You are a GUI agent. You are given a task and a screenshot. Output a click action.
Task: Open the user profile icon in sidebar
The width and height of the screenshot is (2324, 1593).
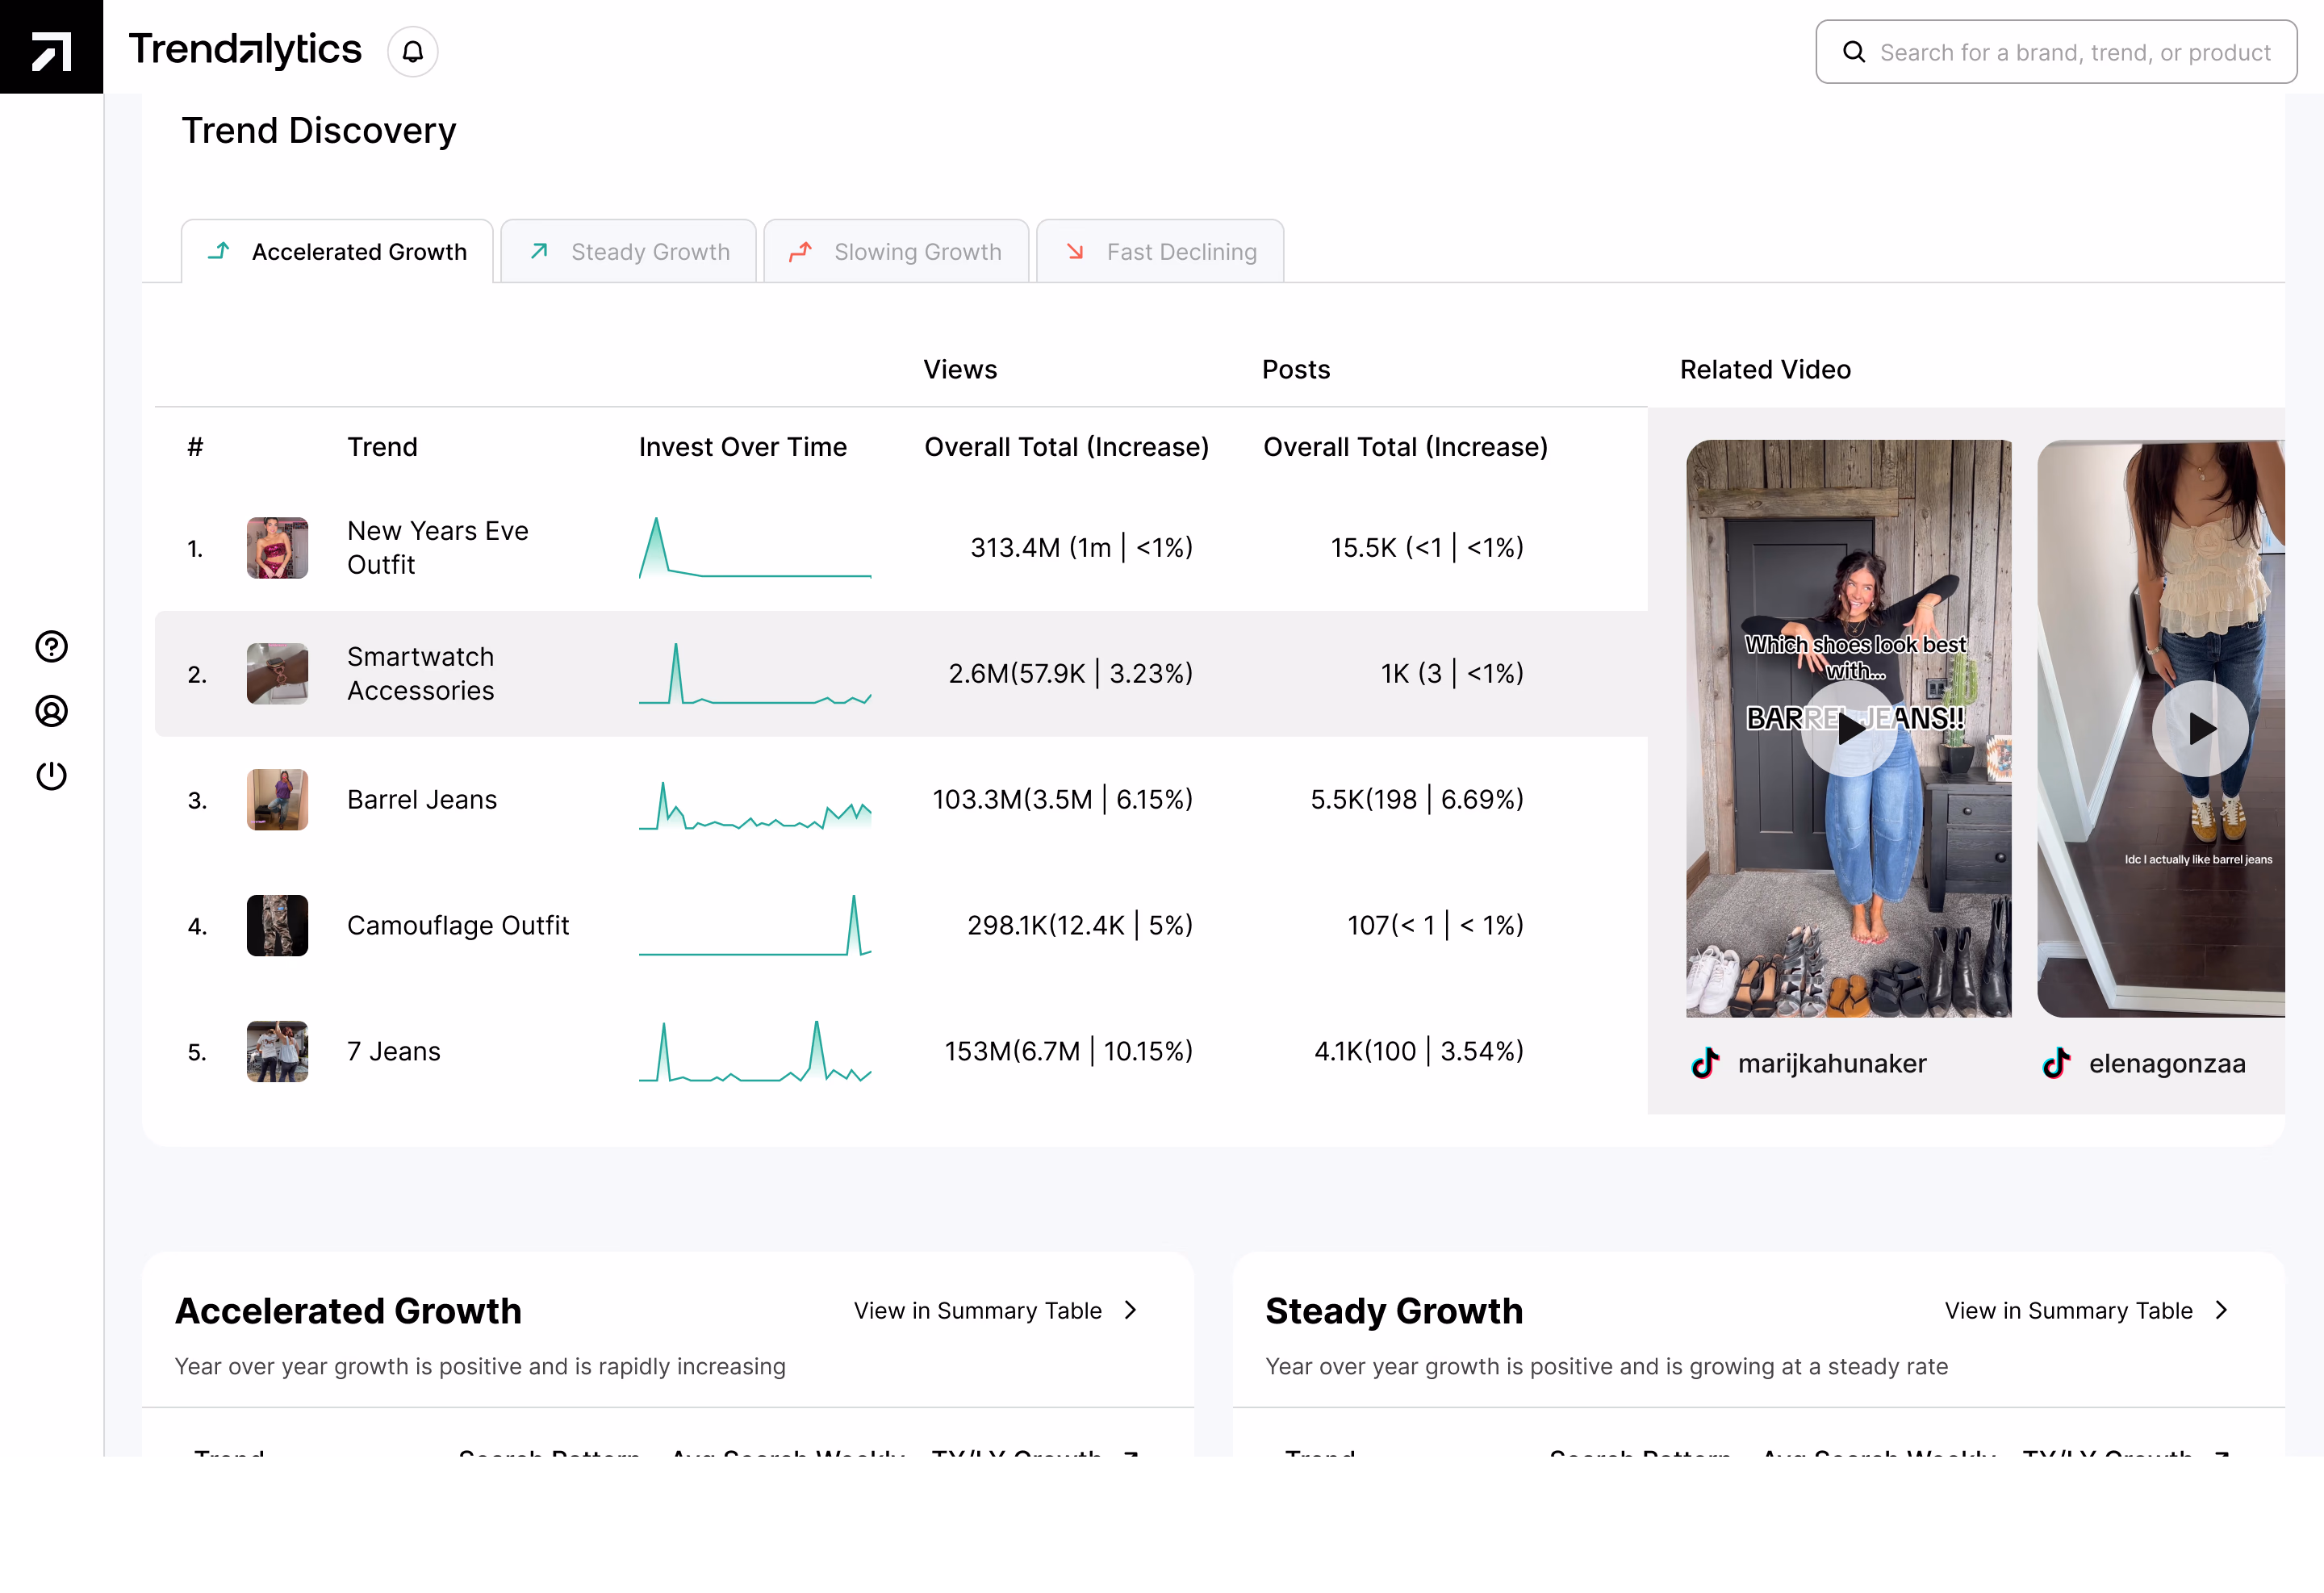51,711
